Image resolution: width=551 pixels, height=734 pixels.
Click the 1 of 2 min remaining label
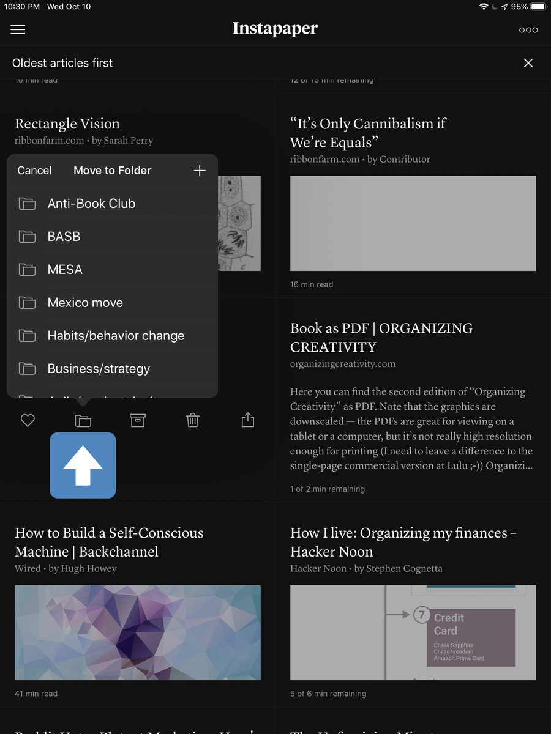pyautogui.click(x=328, y=489)
